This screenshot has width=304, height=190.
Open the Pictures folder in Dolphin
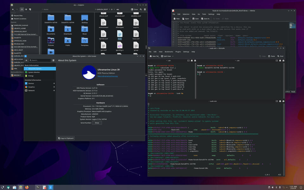coord(51,42)
